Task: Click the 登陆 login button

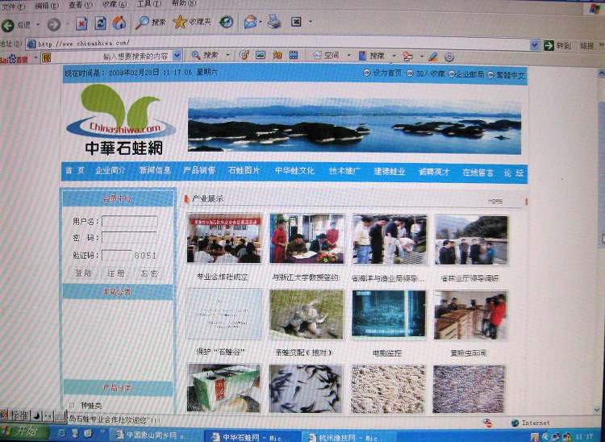Action: point(84,273)
